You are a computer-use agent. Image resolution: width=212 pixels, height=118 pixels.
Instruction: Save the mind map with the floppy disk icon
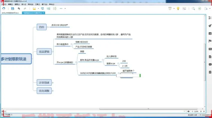[x=13, y=8]
